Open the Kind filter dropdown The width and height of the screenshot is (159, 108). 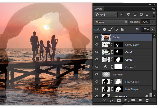(x=106, y=15)
